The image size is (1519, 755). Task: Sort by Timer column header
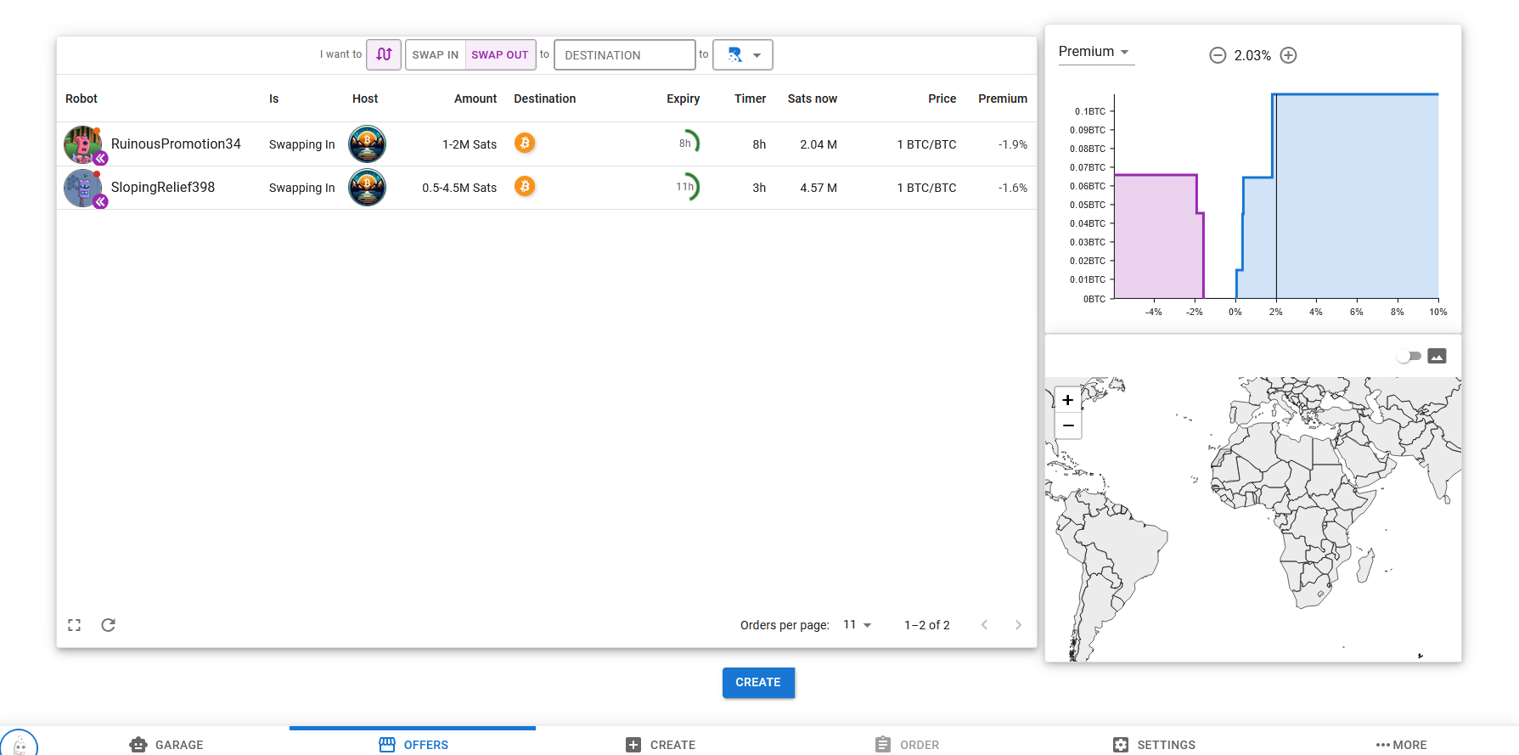(x=751, y=99)
